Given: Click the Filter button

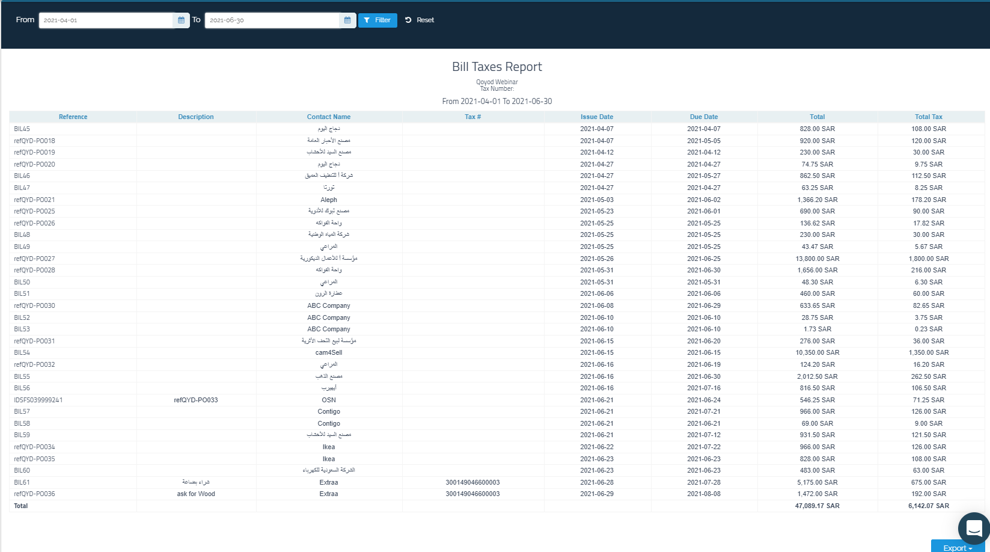Looking at the screenshot, I should click(x=377, y=20).
